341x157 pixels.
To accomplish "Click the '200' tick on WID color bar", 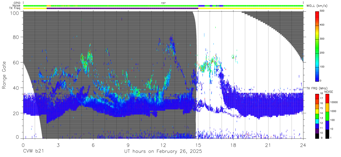I will point(322,53).
